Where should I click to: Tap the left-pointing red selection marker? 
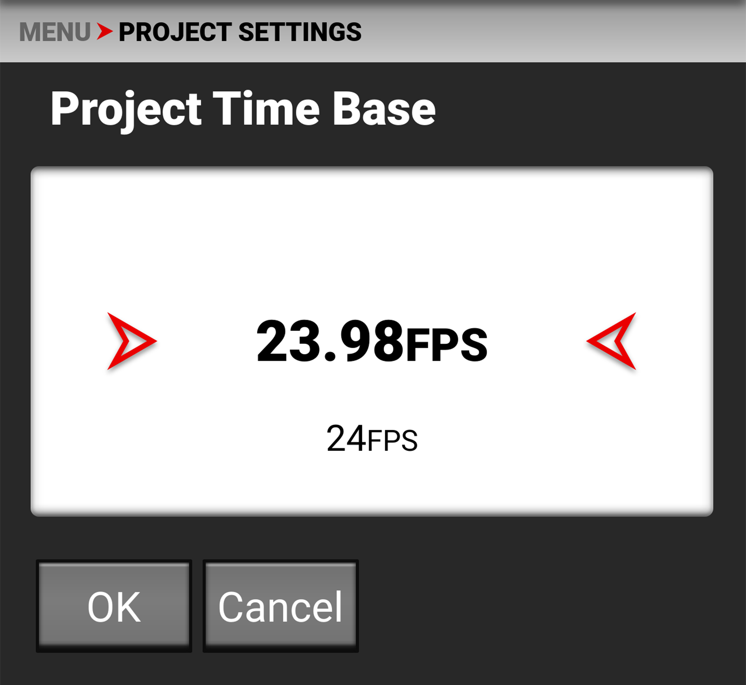coord(611,341)
